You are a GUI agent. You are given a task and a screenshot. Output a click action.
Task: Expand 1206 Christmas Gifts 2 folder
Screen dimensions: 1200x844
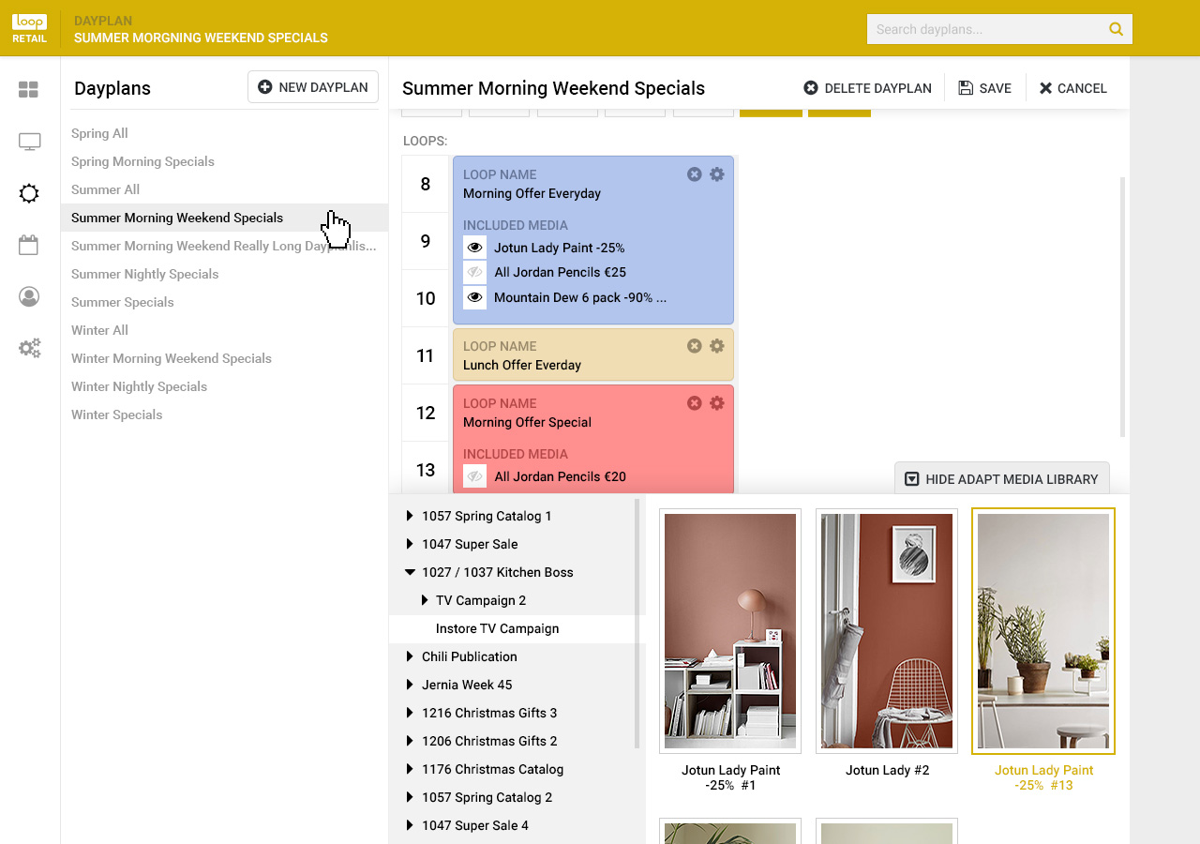coord(410,741)
